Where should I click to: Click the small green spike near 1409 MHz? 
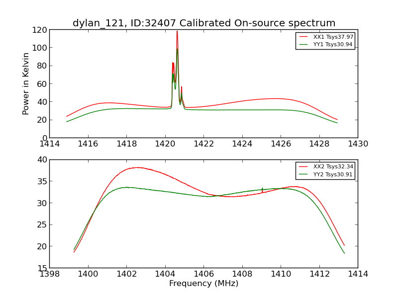263,189
